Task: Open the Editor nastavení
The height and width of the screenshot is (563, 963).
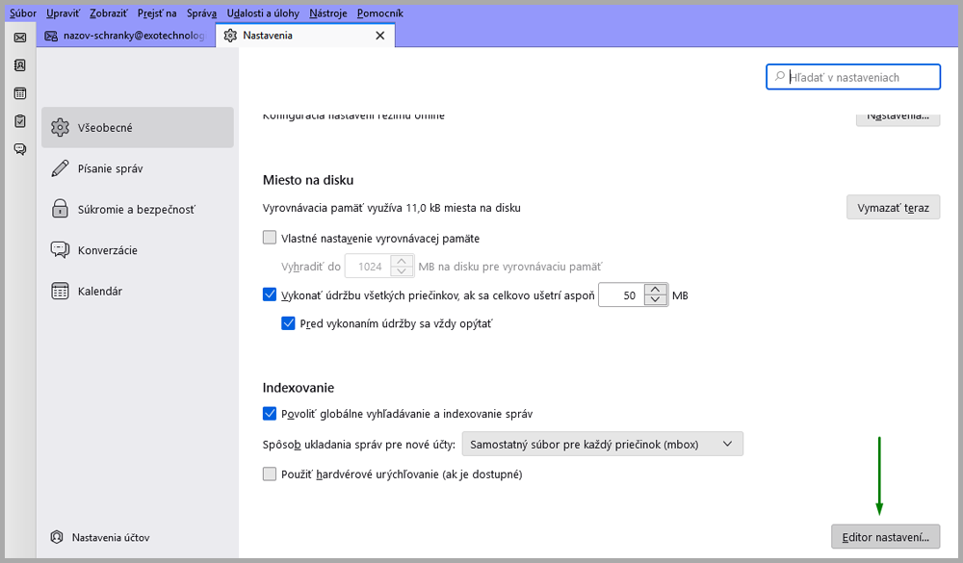Action: 885,536
